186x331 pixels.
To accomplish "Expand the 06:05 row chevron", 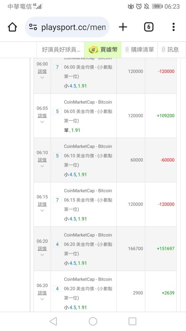I will 42,122.
